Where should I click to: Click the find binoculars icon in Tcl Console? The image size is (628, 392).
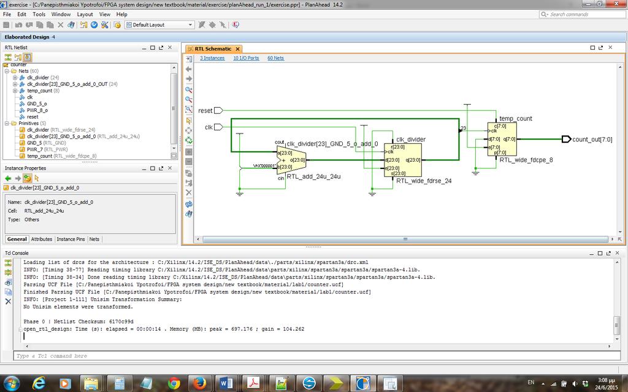[8, 282]
